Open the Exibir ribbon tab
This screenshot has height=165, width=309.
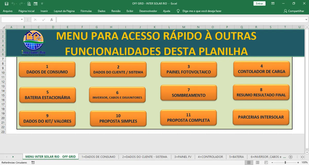[130, 11]
